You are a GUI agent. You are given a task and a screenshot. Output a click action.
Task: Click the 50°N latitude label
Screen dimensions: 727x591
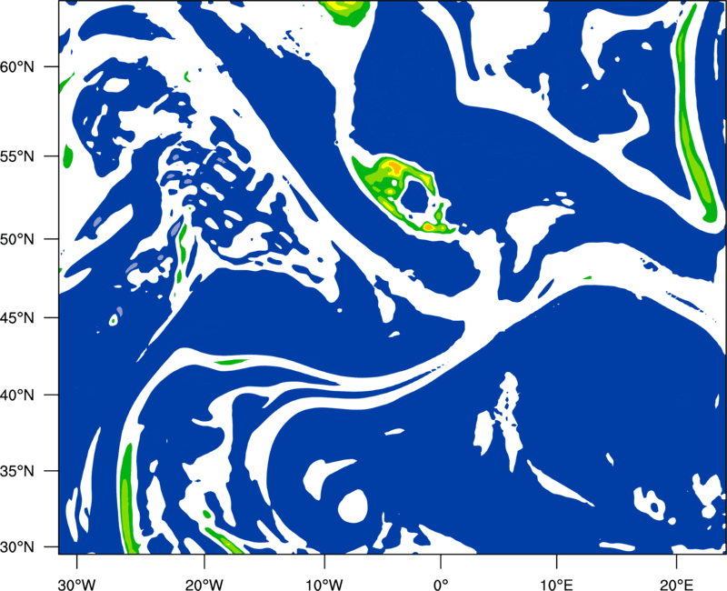pos(17,239)
